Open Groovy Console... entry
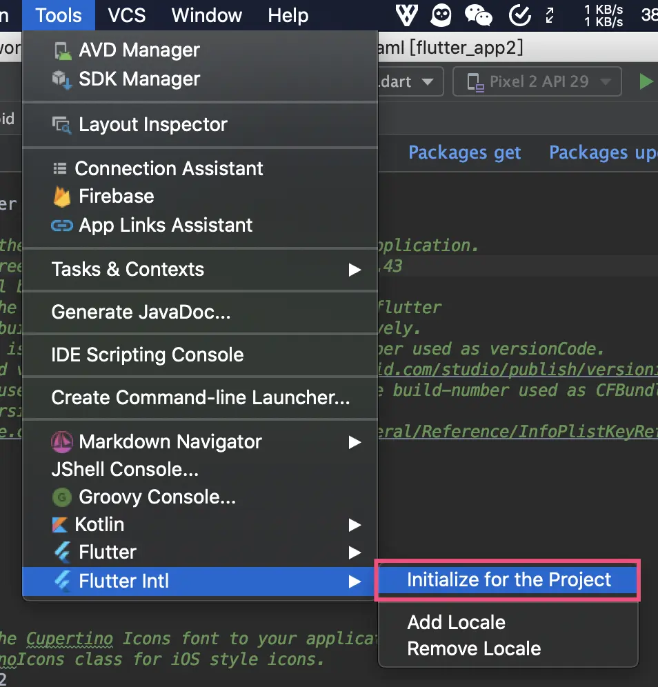 pos(200,497)
